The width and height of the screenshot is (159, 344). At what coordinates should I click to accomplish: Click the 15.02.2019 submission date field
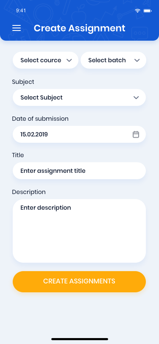click(79, 134)
